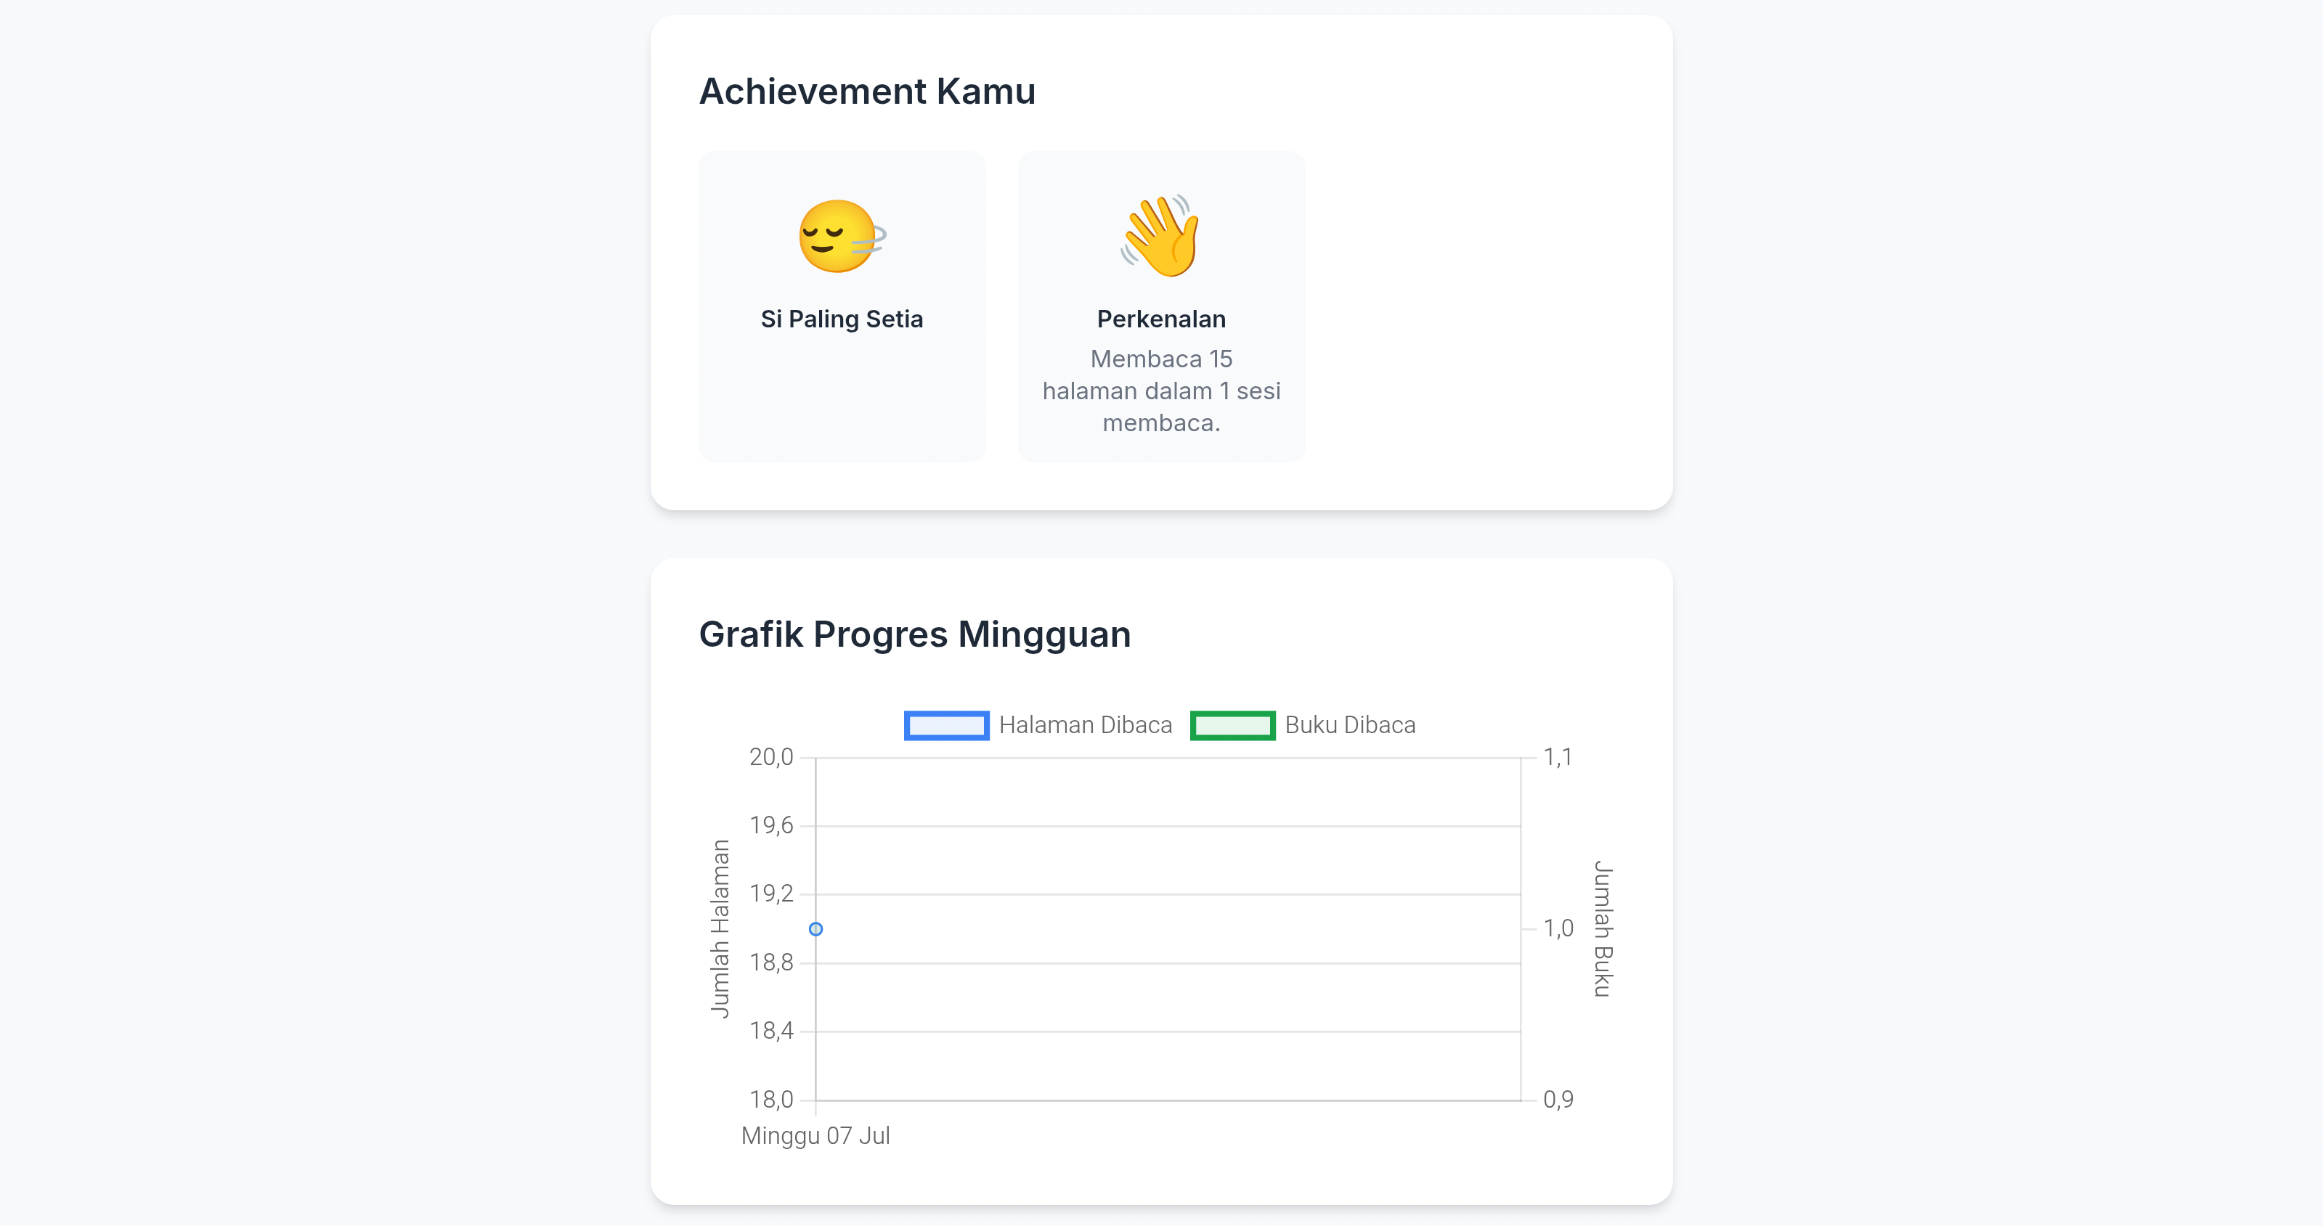Click the Perkenalan achievement title text

1162,318
